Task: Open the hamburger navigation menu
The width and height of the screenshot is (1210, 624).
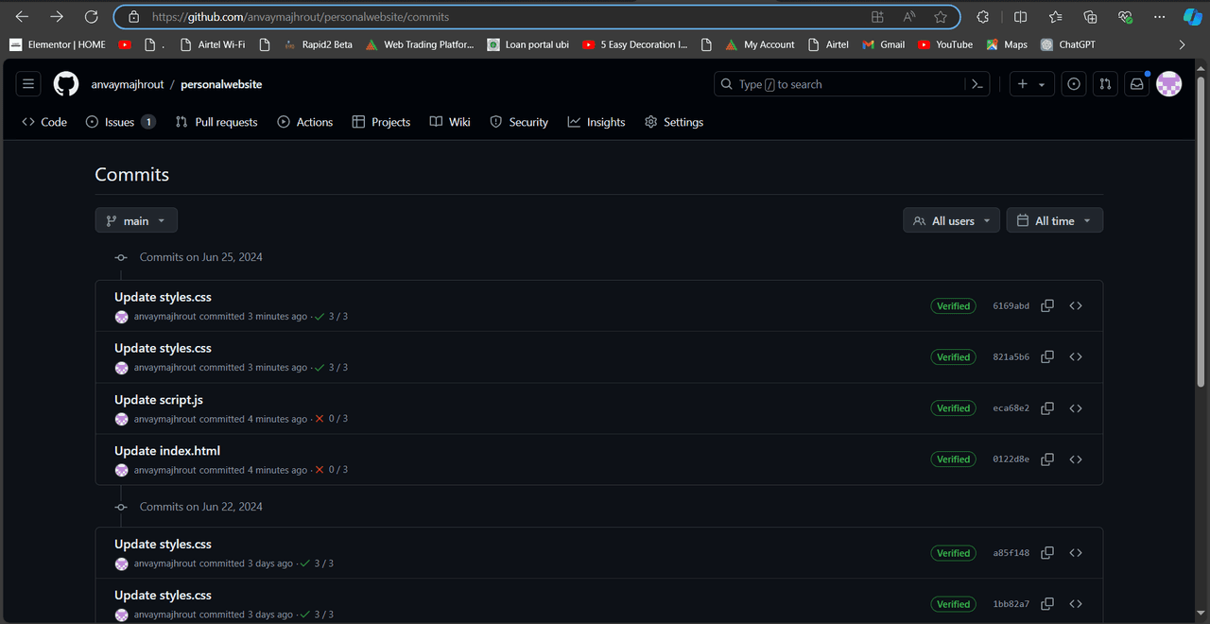Action: [28, 84]
